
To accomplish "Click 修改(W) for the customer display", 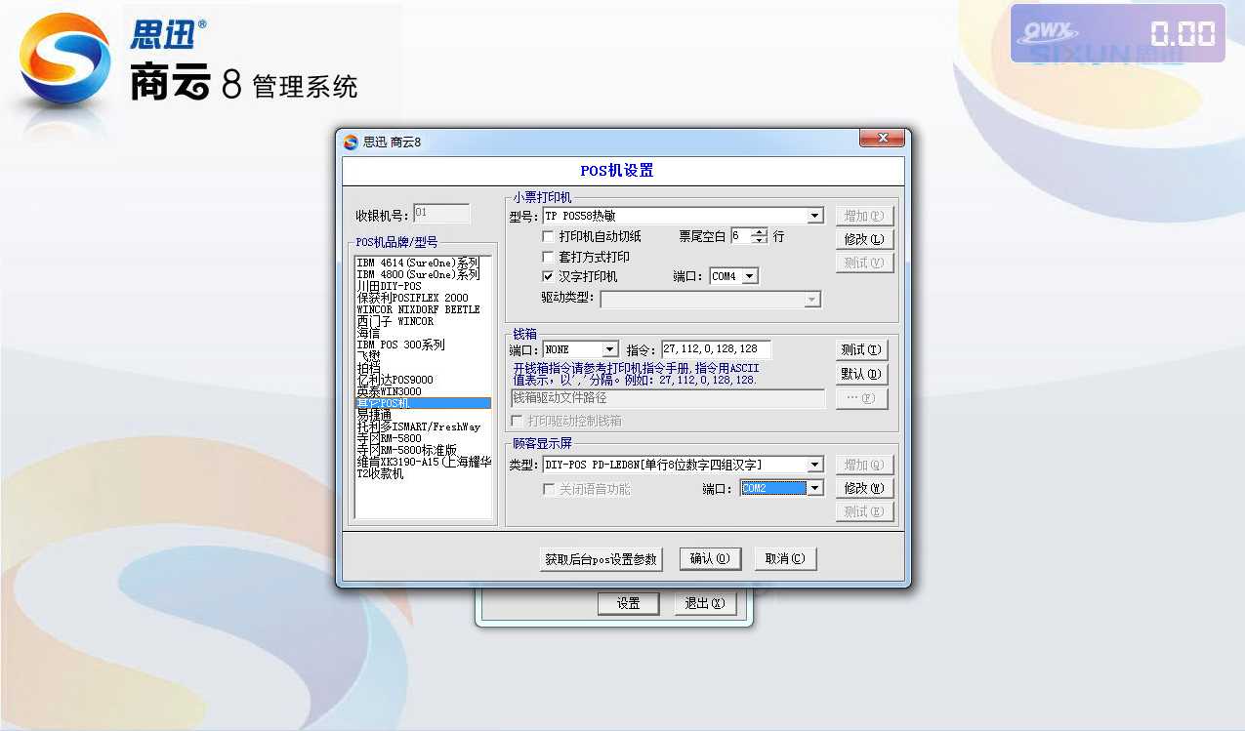I will [864, 488].
